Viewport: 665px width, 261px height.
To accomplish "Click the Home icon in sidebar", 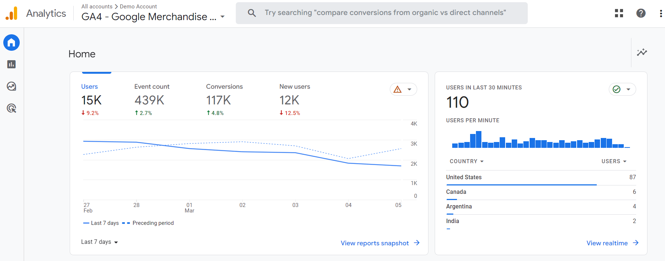I will (x=11, y=43).
